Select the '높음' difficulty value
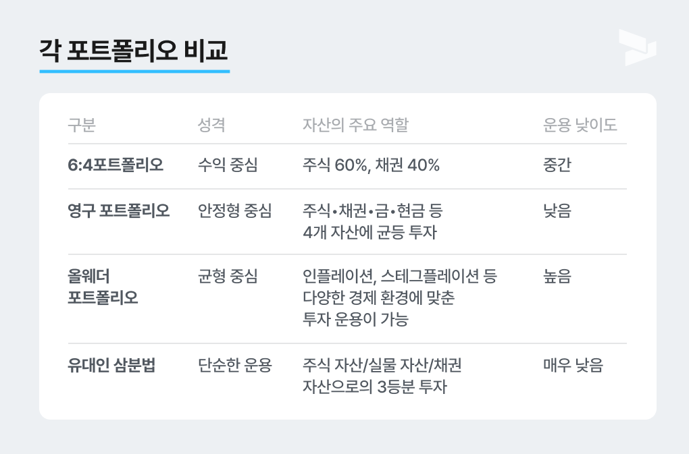 (557, 276)
